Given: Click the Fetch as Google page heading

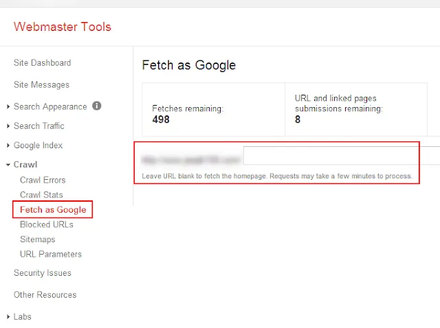Looking at the screenshot, I should point(189,65).
